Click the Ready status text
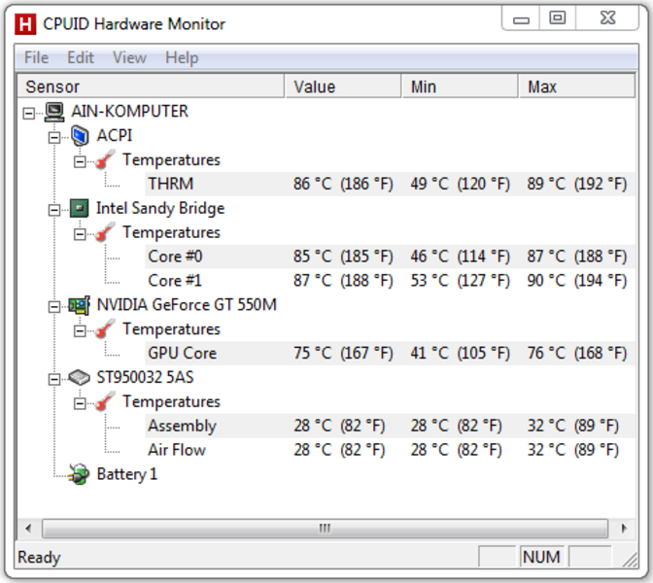Viewport: 653px width, 583px height. [x=39, y=558]
